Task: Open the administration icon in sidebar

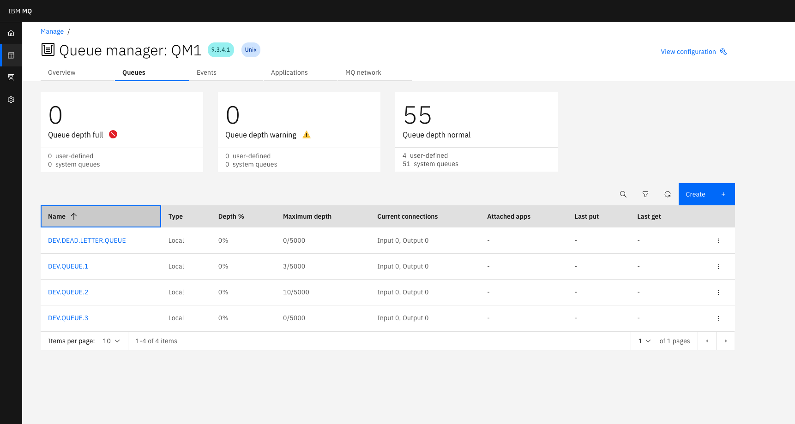Action: pos(11,77)
